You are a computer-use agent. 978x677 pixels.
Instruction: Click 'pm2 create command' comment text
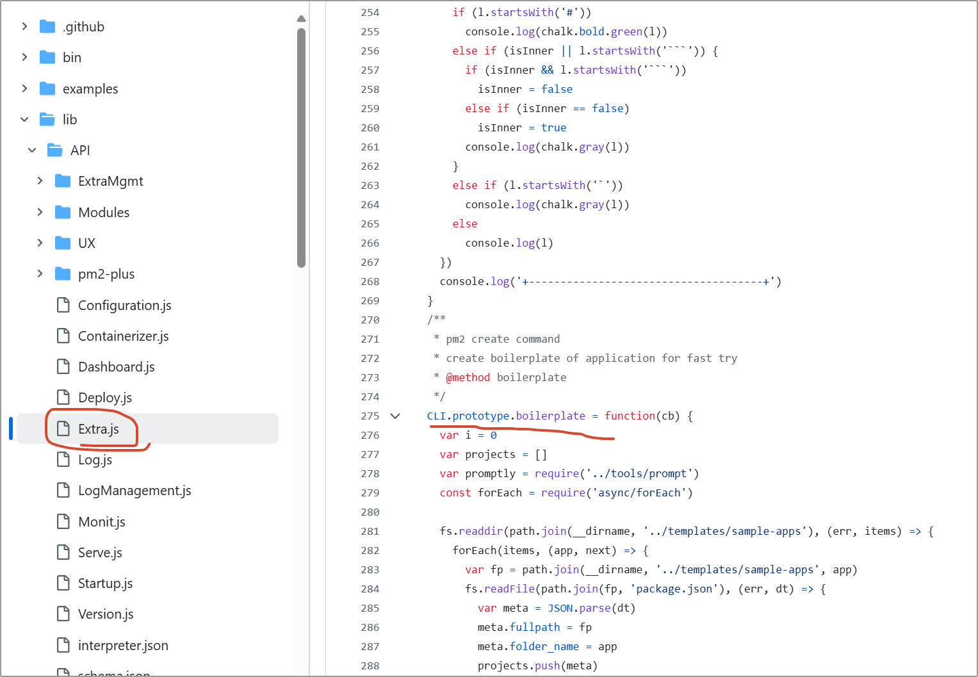click(x=503, y=339)
